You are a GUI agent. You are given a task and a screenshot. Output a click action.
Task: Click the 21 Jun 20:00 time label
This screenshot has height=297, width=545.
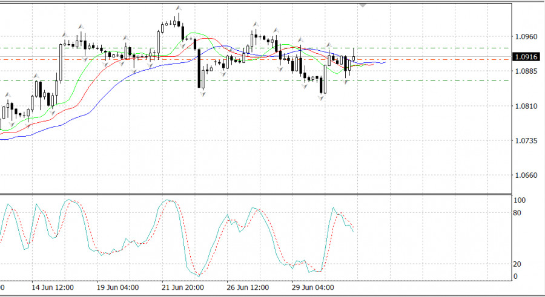click(183, 287)
